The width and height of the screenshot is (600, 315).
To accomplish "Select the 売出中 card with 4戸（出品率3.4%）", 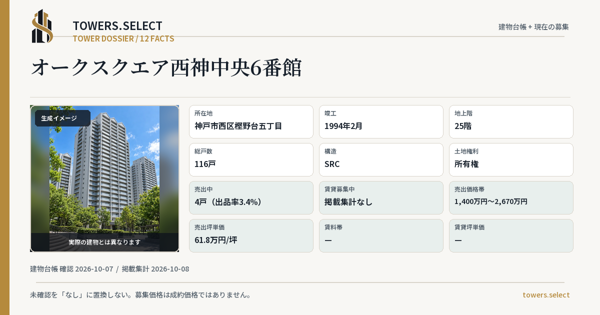I will 251,197.
